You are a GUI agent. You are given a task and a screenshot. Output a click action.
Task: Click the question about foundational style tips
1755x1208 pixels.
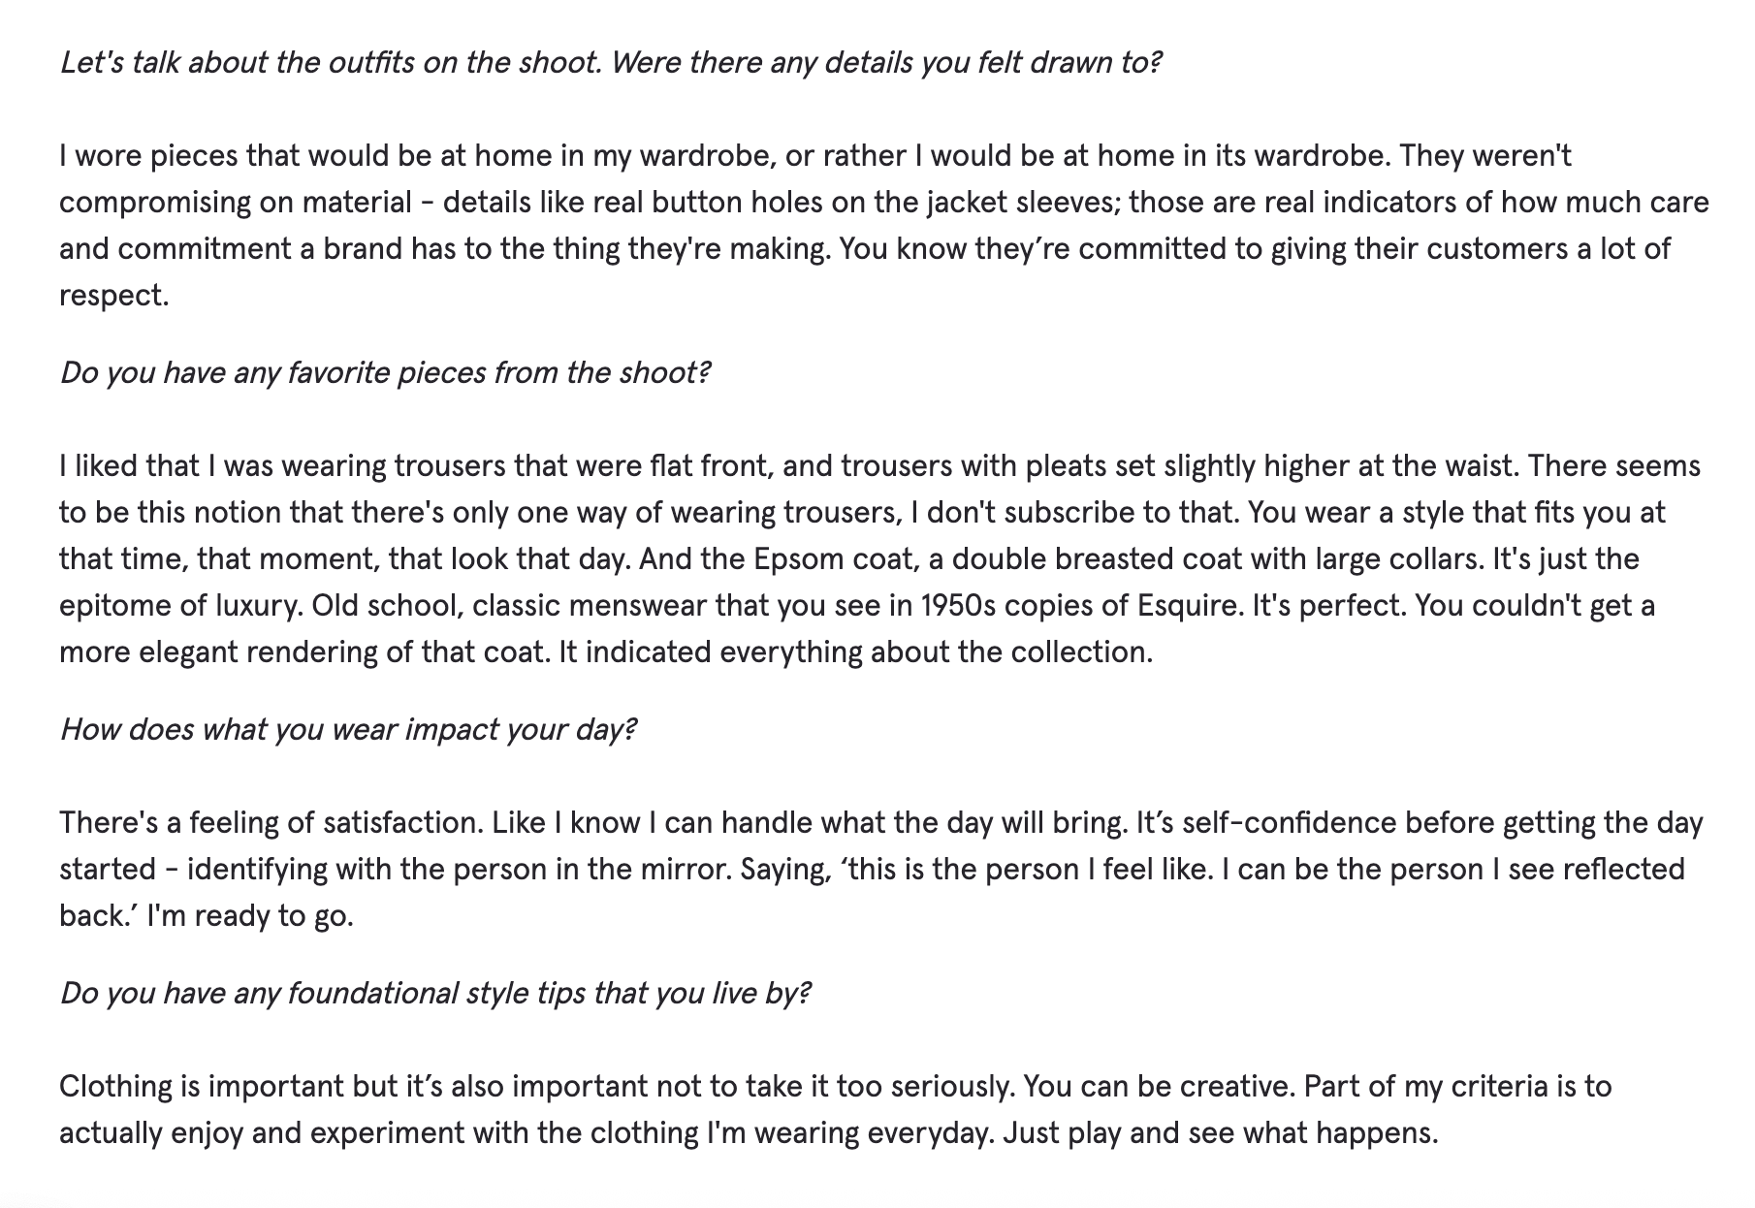[434, 994]
